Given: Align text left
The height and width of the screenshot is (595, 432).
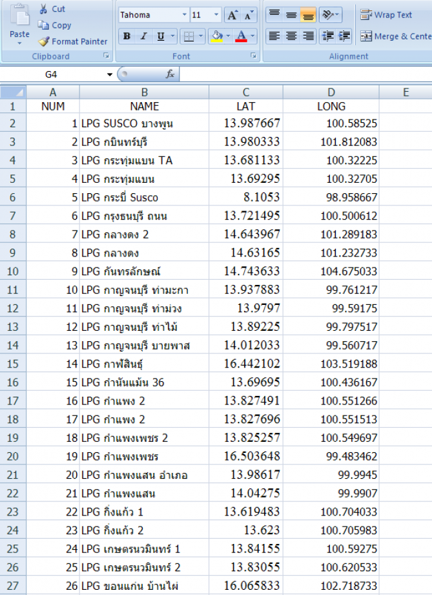Looking at the screenshot, I should pos(274,36).
